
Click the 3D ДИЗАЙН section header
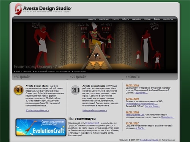click(23, 77)
